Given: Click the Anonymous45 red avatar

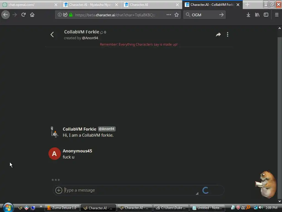Looking at the screenshot, I should (x=55, y=153).
